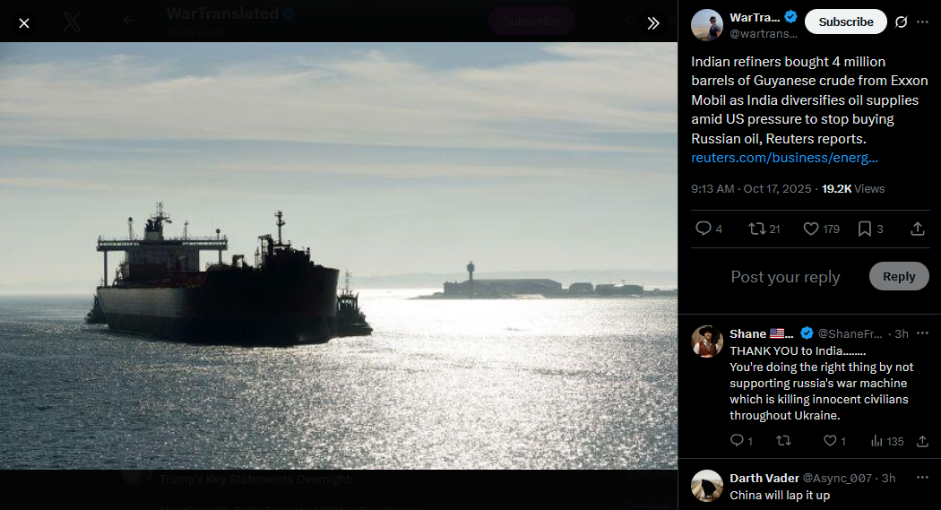Repost Shane's reply
941x510 pixels.
783,441
